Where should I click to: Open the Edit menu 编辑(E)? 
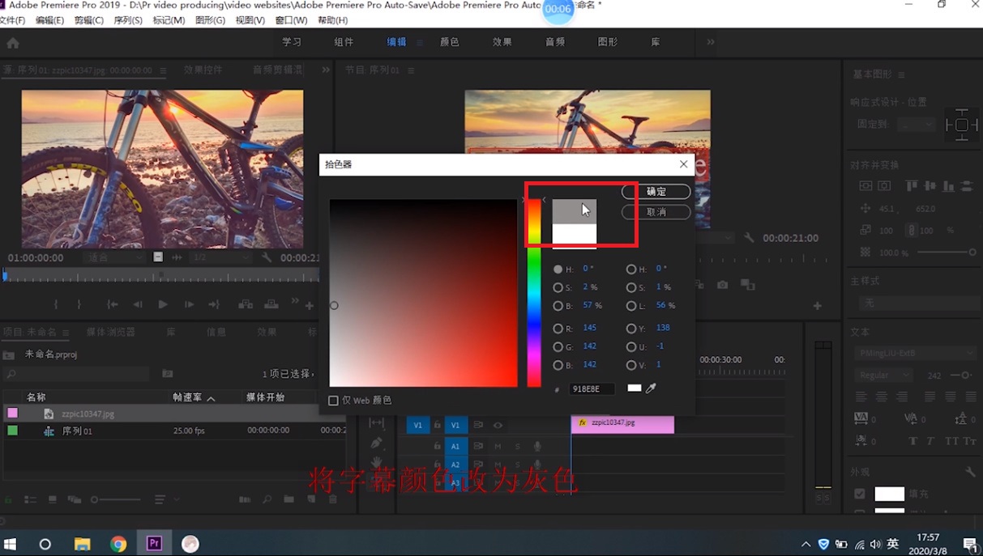(x=49, y=20)
